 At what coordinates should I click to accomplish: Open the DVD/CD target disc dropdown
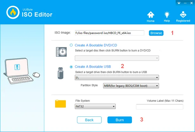click(x=117, y=58)
